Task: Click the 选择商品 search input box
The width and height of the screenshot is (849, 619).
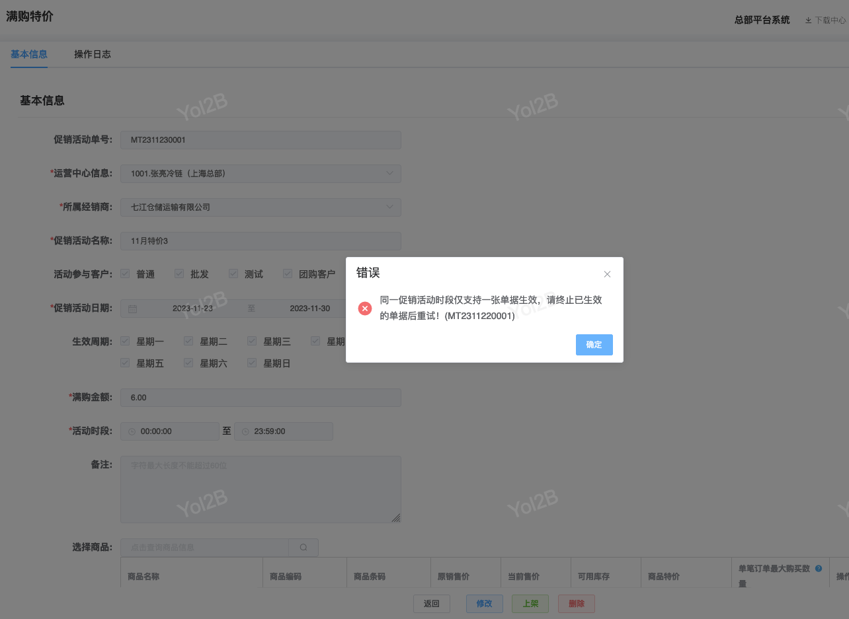Action: coord(204,548)
